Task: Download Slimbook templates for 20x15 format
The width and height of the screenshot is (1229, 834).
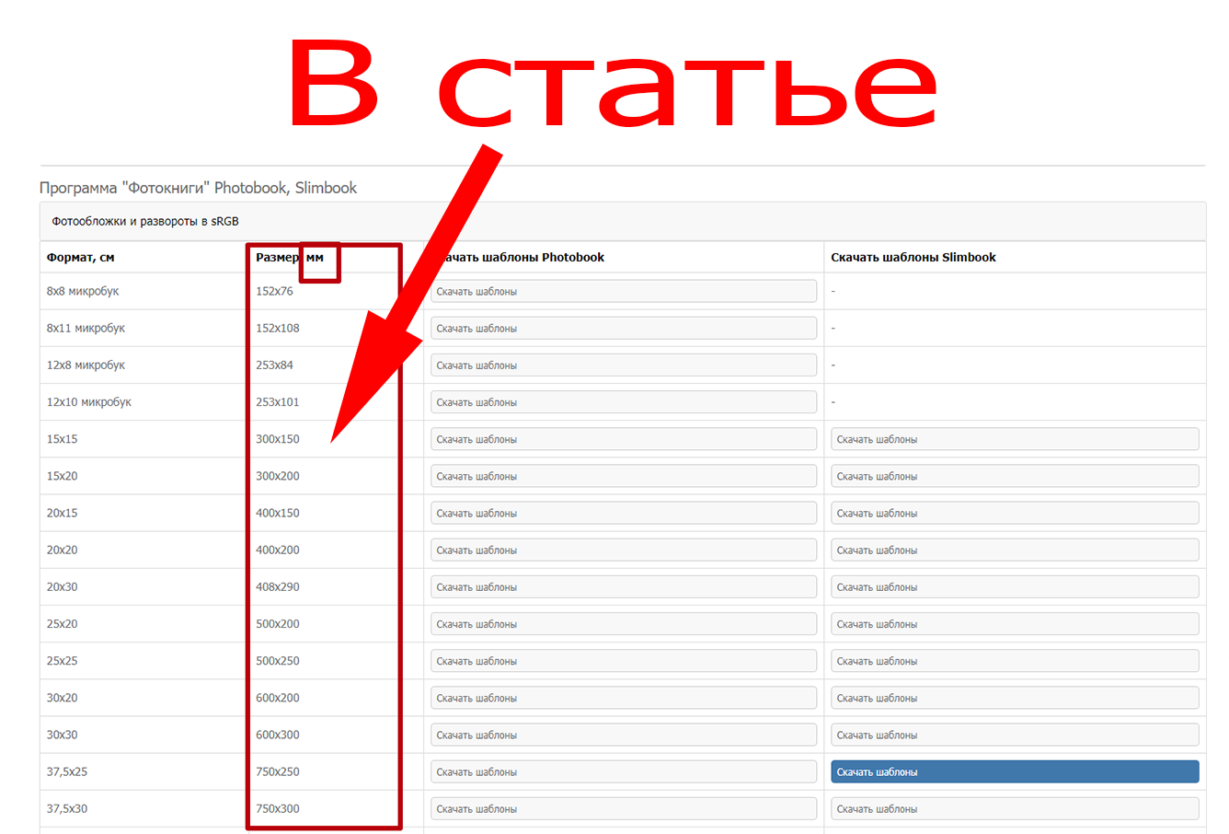Action: pos(1014,513)
